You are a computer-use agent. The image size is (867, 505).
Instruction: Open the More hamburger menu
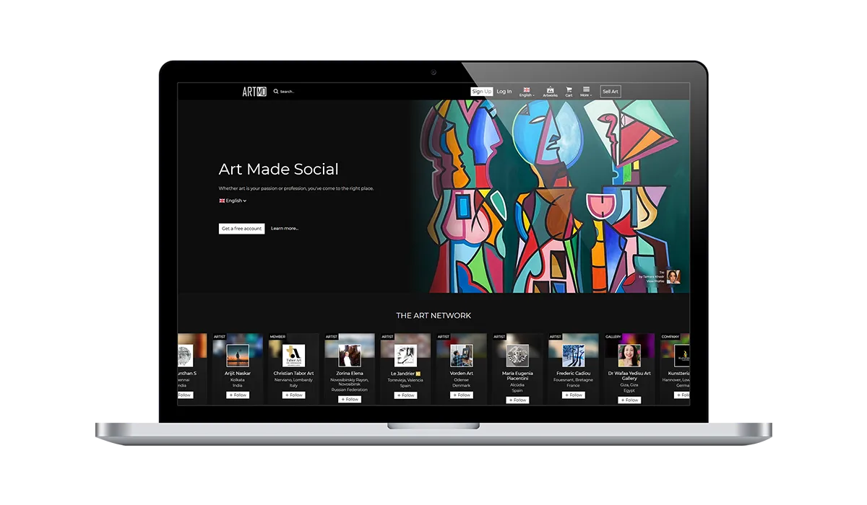click(586, 92)
